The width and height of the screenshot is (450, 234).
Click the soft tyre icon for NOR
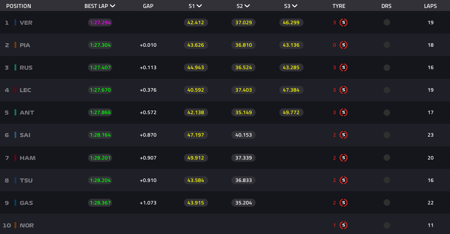pyautogui.click(x=344, y=225)
